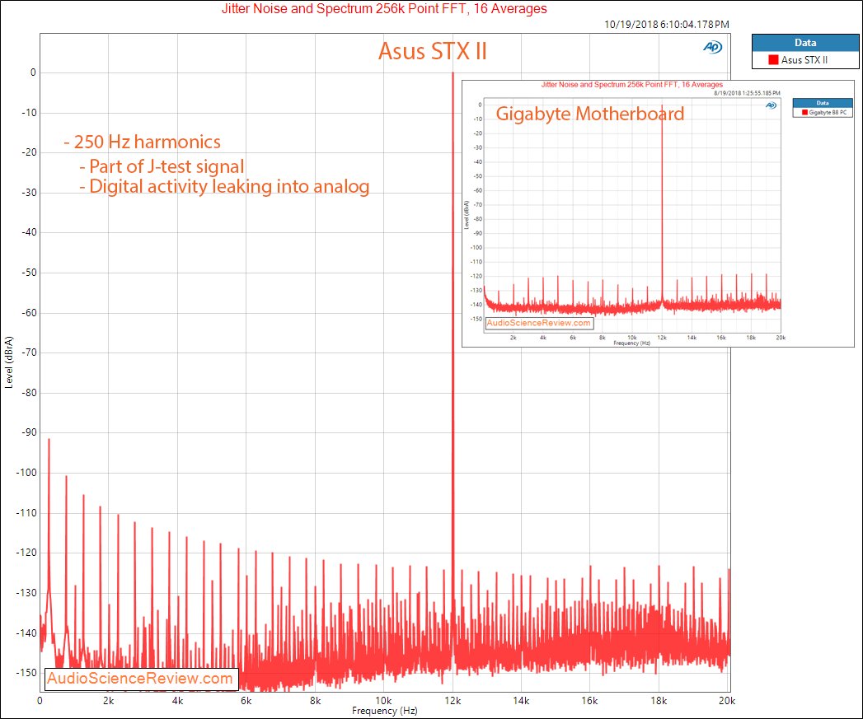The width and height of the screenshot is (863, 719).
Task: Click the main chart's Jitter Noise and Spectrum title
Action: click(384, 9)
